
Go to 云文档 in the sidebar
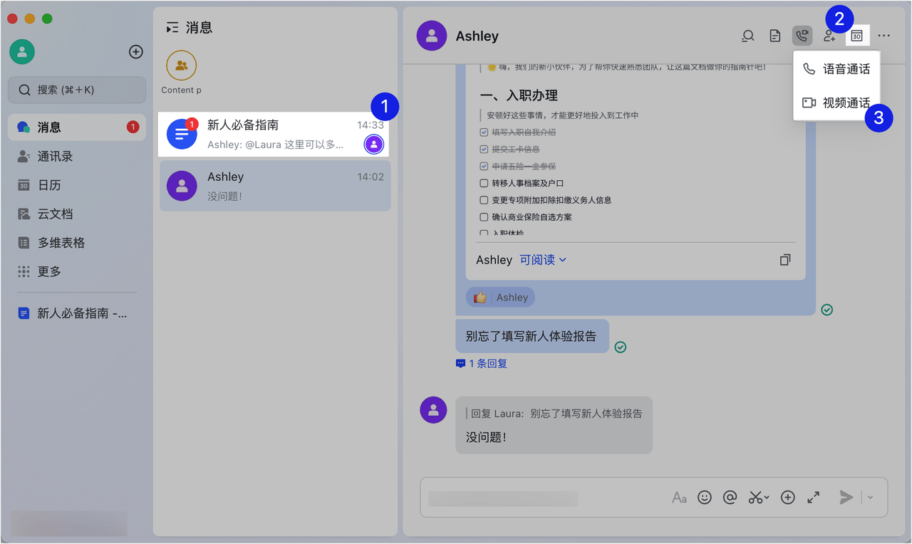point(77,214)
